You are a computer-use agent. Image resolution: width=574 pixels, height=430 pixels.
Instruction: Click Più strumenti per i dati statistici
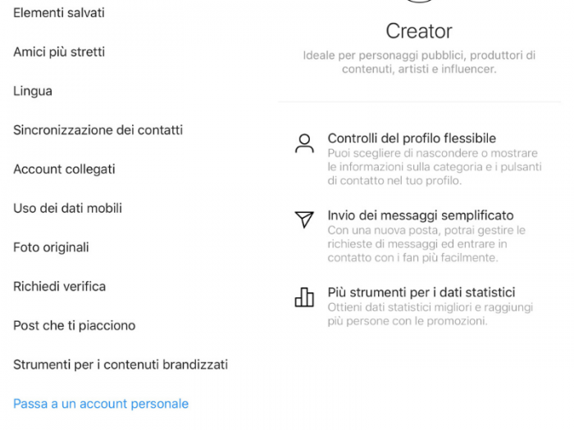click(421, 292)
